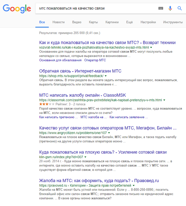The width and height of the screenshot is (186, 206).
Task: Click sitelink 'Как написать заявление ...'
Action: (x=129, y=117)
